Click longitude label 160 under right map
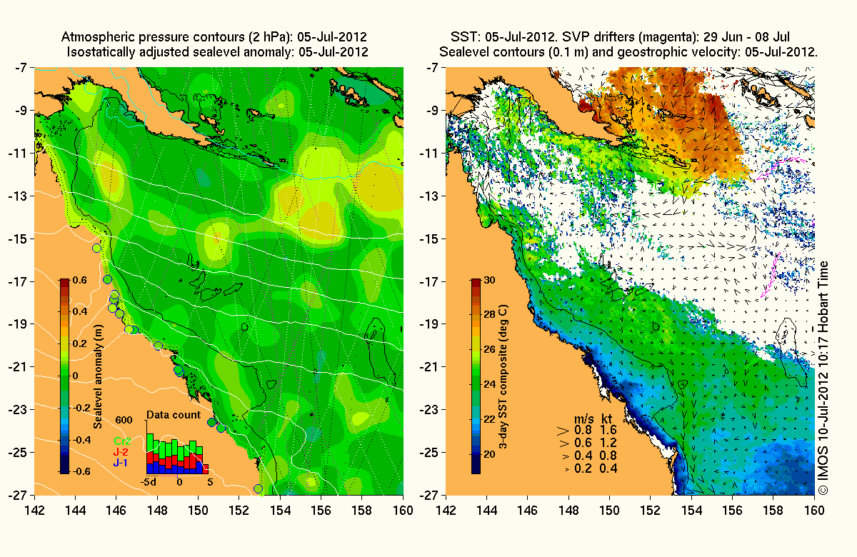 click(x=814, y=509)
